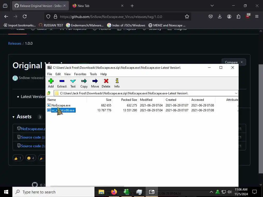Image resolution: width=263 pixels, height=197 pixels.
Task: Open Windows Start menu
Action: (6, 192)
